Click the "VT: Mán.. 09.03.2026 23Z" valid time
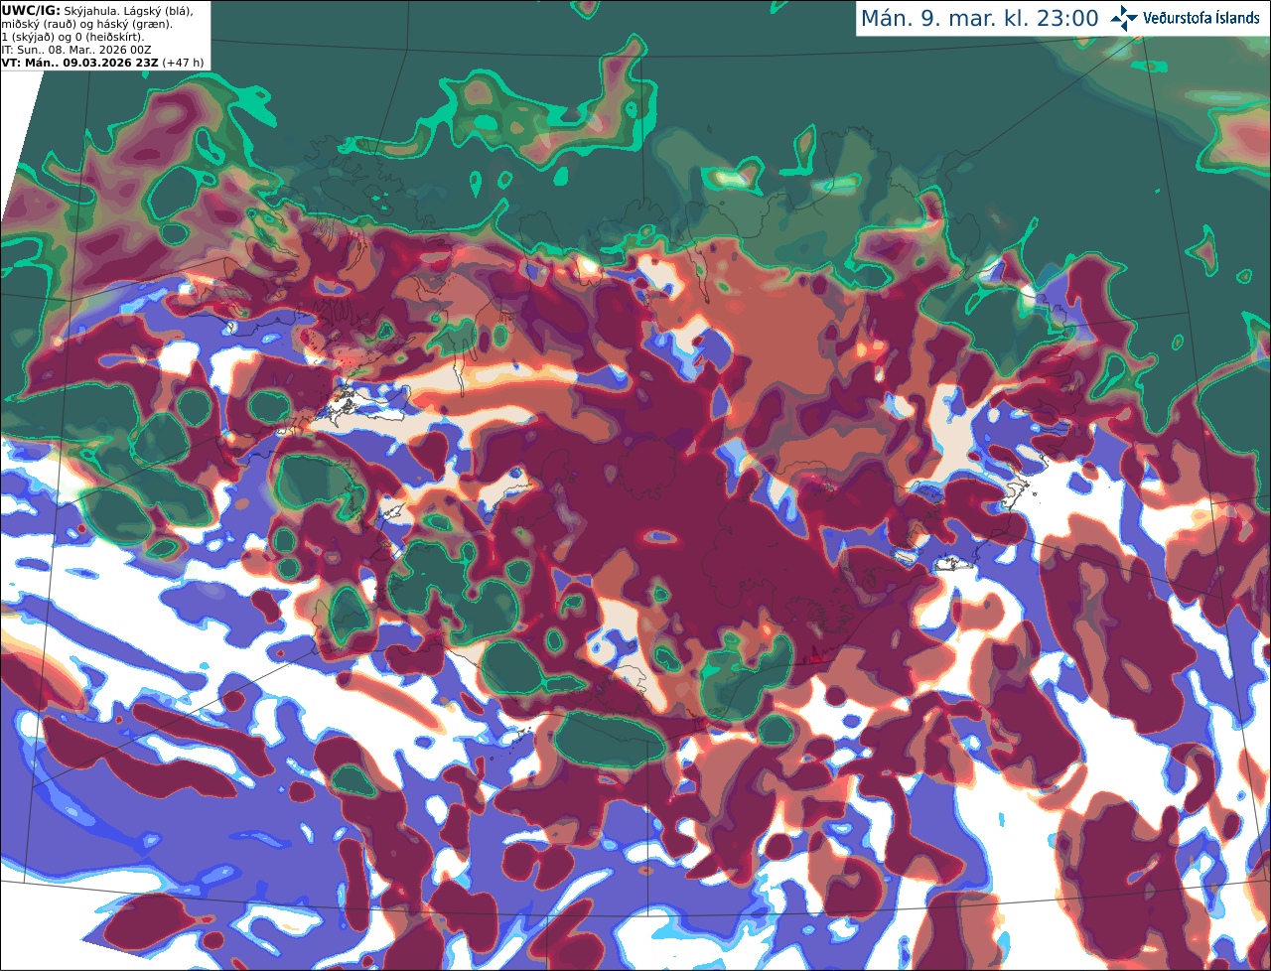The height and width of the screenshot is (971, 1271). pyautogui.click(x=79, y=62)
